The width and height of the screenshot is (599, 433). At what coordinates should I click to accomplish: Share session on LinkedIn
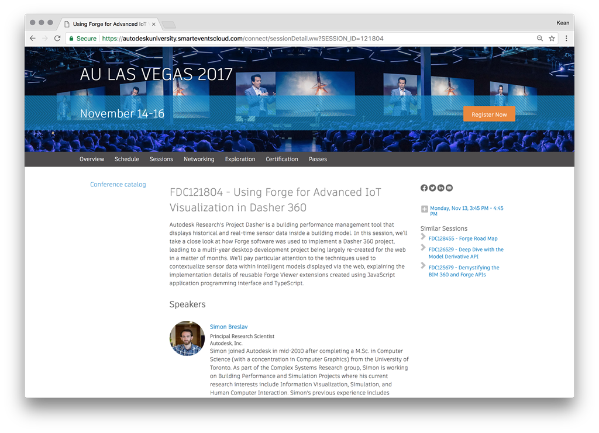pos(440,188)
